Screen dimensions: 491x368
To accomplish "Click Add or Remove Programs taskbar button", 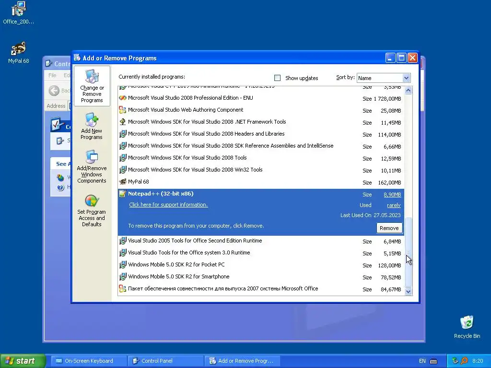I will pyautogui.click(x=242, y=361).
